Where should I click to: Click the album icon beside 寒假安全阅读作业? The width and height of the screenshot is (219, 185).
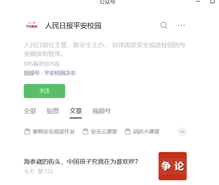[x=27, y=132]
